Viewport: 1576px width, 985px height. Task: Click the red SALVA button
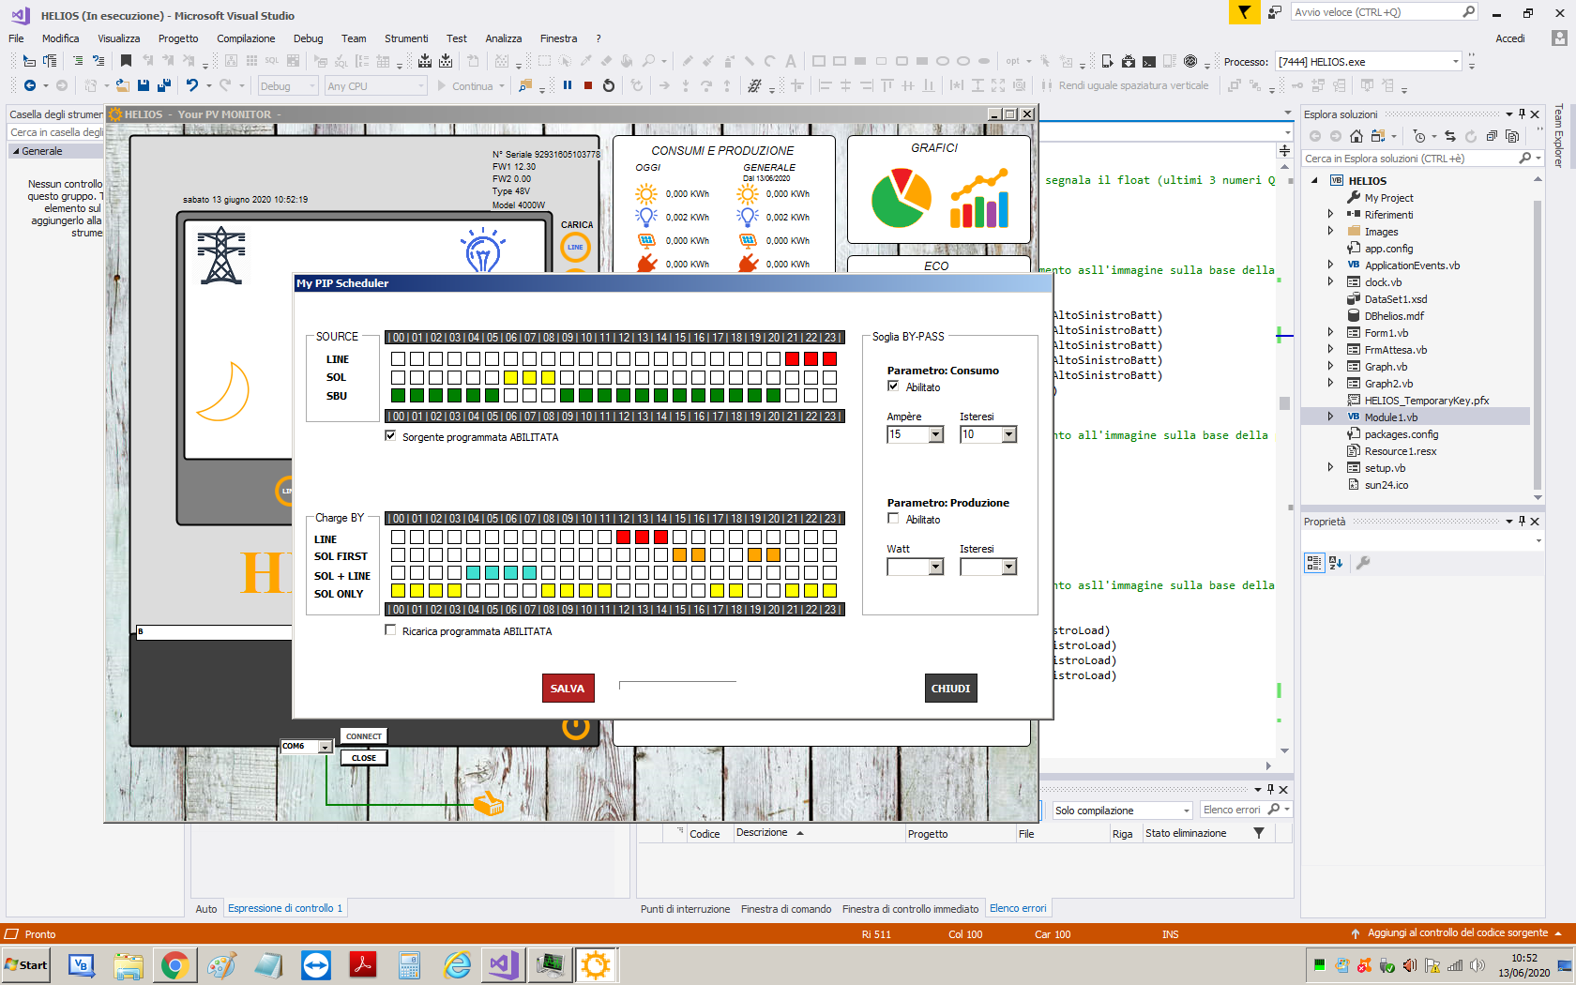[568, 688]
